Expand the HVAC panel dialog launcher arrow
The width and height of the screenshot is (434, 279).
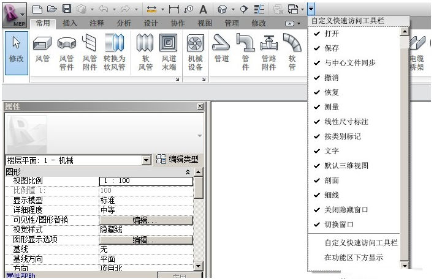click(x=177, y=80)
